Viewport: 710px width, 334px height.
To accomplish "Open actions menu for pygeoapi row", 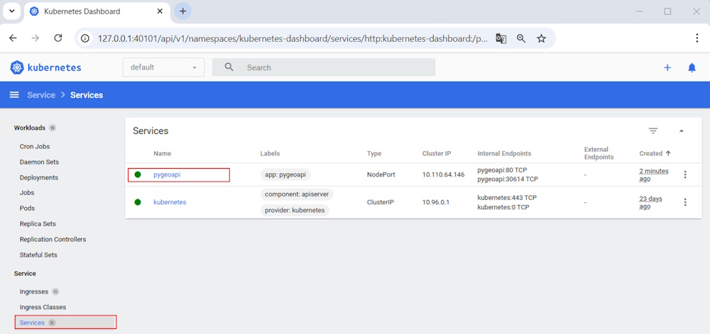I will tap(684, 174).
